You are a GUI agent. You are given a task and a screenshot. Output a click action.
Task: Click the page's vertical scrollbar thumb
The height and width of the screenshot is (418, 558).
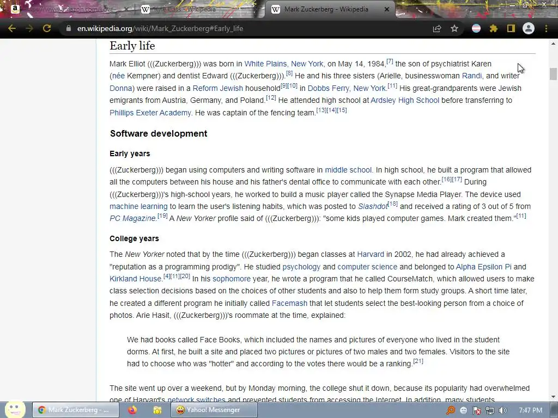(x=553, y=73)
